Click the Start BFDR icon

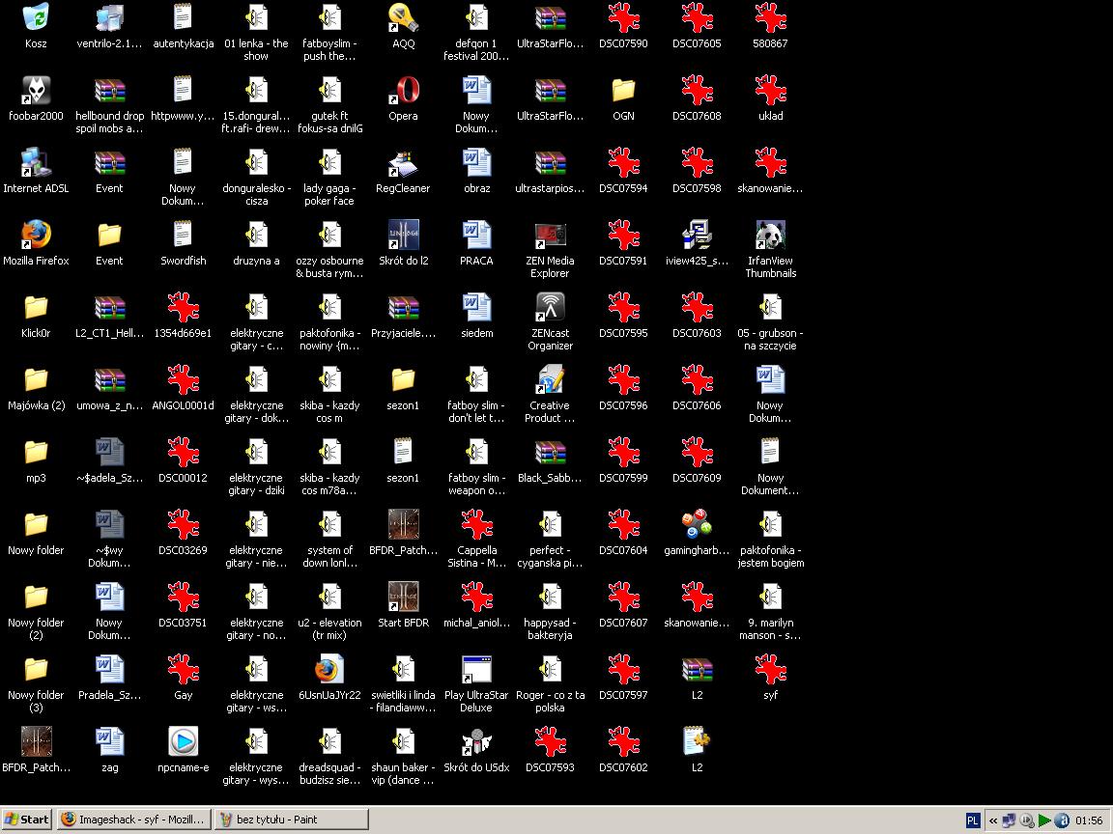click(403, 598)
